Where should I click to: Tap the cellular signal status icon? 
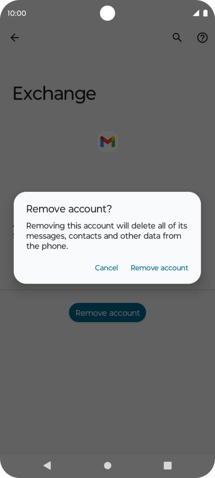coord(196,13)
